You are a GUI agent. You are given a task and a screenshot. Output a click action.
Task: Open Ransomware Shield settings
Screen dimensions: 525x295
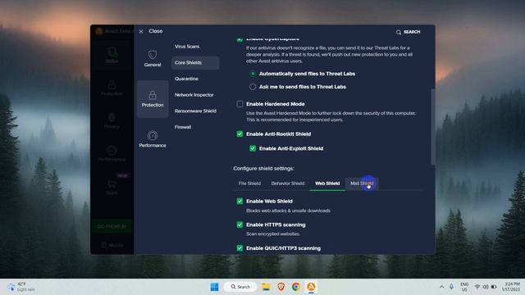tap(195, 111)
